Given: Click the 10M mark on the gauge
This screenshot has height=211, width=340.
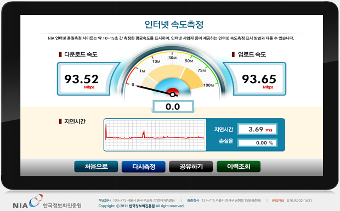Looking at the screenshot, I should pyautogui.click(x=156, y=62).
